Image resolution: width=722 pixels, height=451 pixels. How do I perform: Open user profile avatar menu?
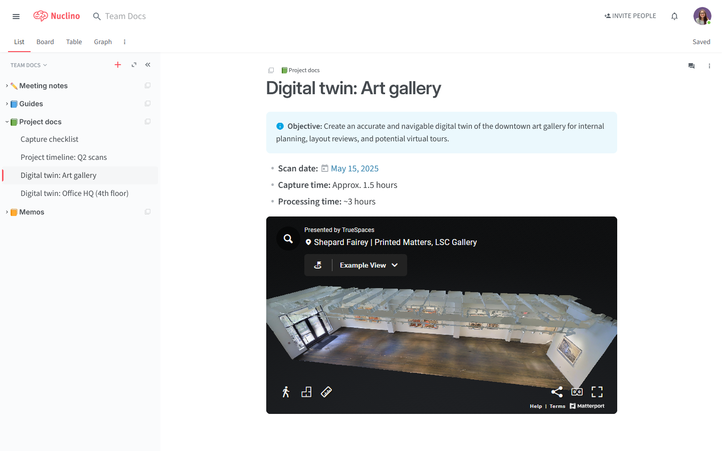click(x=702, y=16)
